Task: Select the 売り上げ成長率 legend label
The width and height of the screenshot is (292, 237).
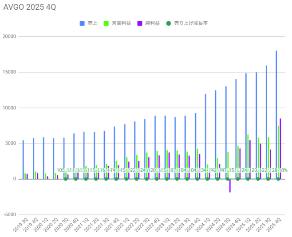Action: [191, 23]
